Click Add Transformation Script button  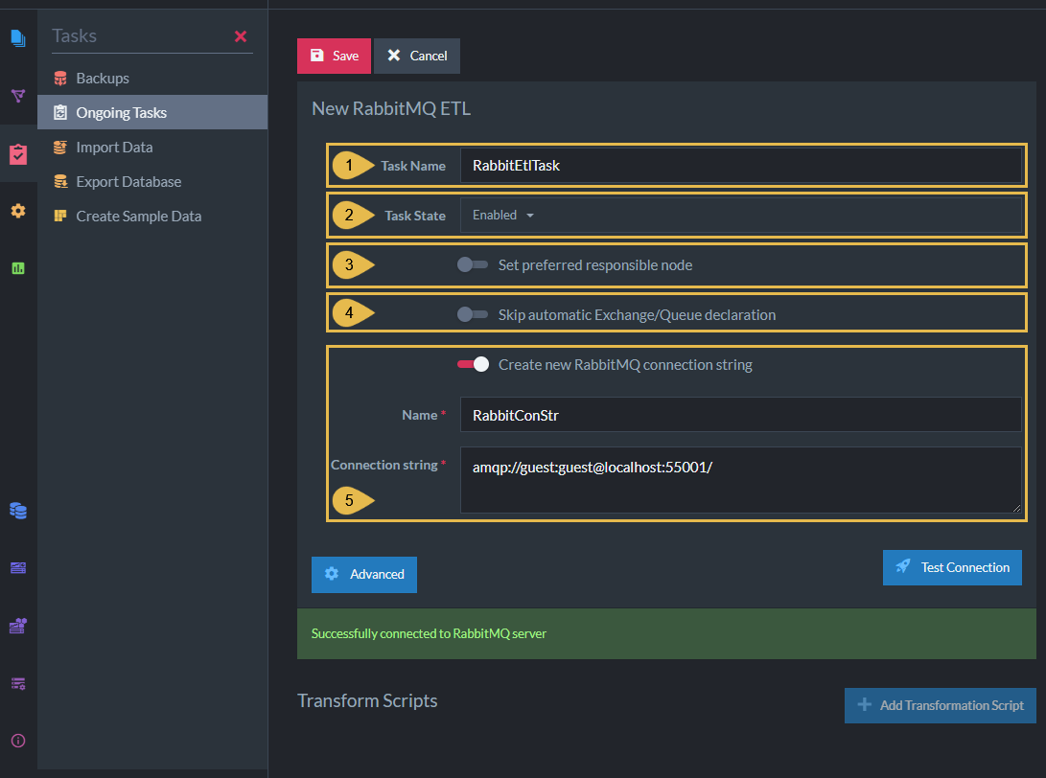(x=940, y=705)
